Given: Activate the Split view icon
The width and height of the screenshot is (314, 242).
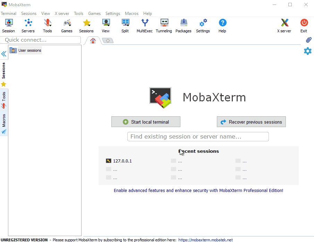Looking at the screenshot, I should 125,26.
